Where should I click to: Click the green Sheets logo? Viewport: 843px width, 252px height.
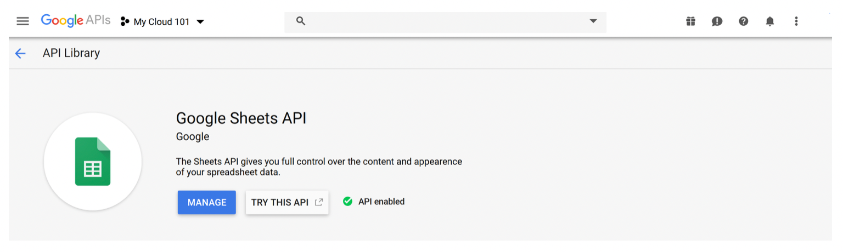[93, 162]
